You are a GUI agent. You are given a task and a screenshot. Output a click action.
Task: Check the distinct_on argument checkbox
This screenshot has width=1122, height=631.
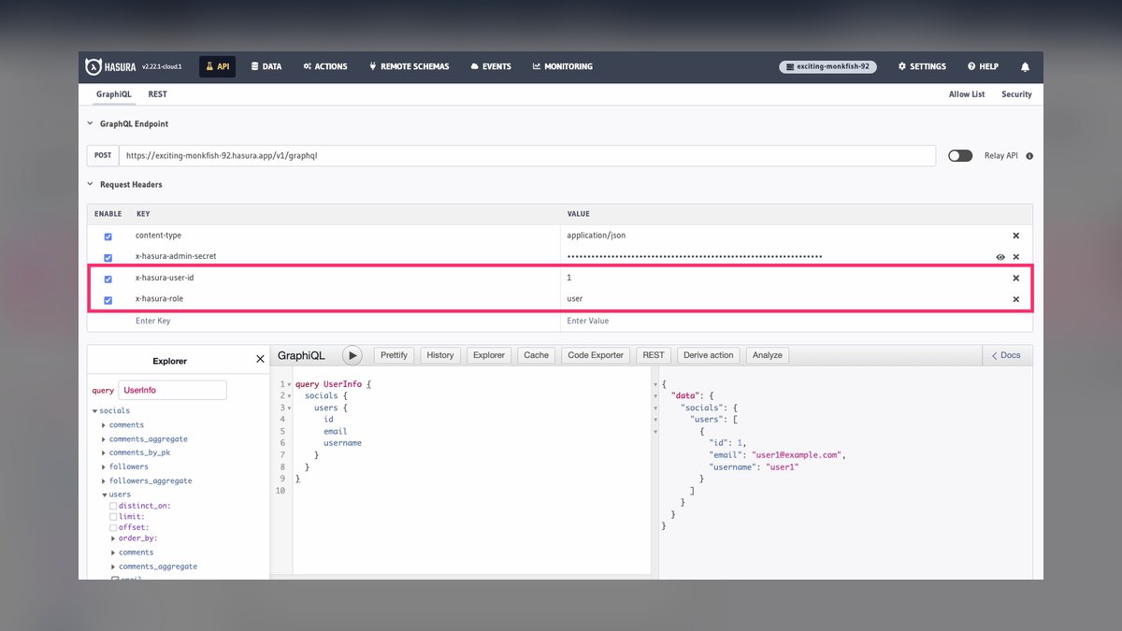point(113,506)
